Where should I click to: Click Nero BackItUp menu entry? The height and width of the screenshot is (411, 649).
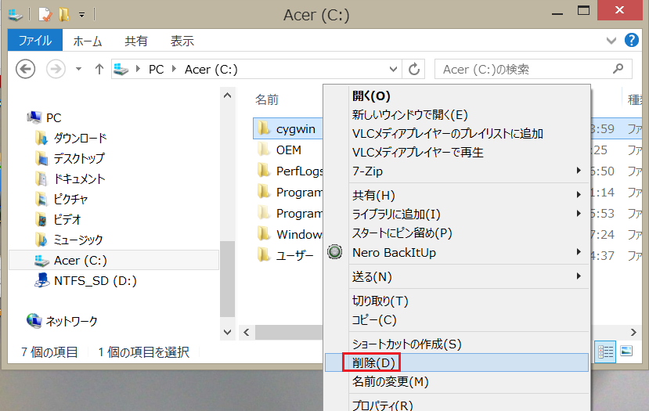[x=394, y=253]
